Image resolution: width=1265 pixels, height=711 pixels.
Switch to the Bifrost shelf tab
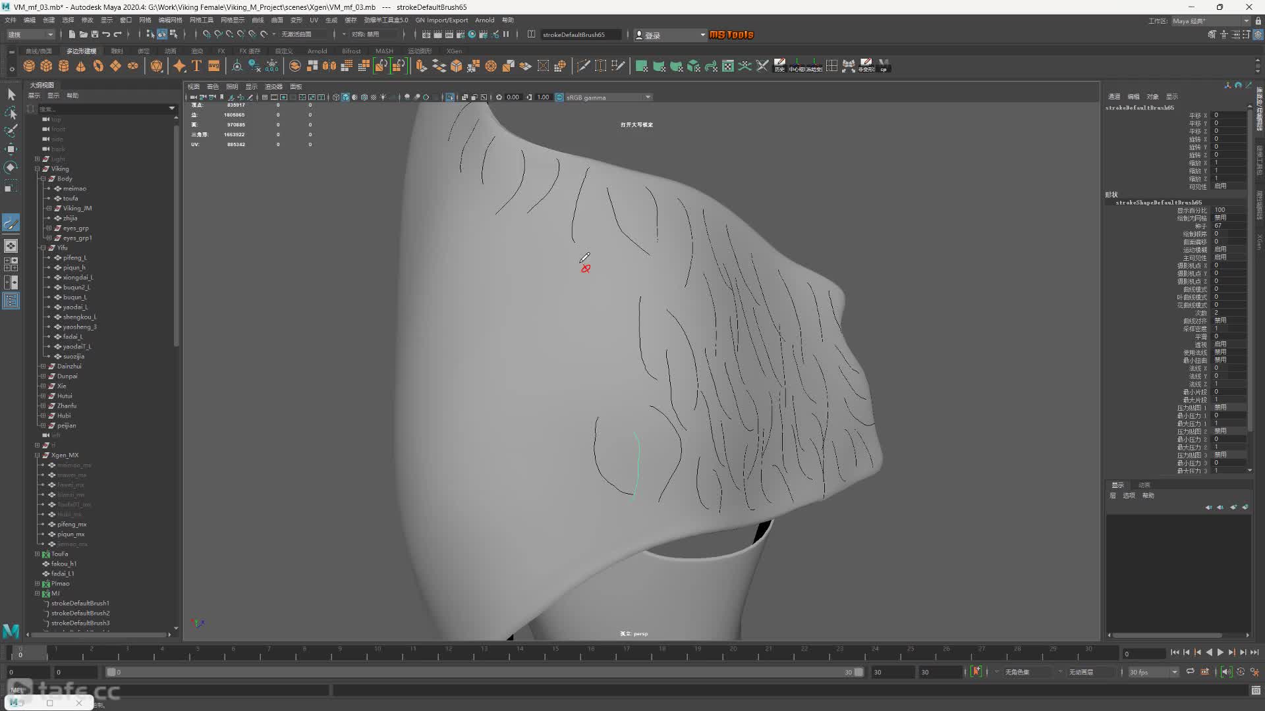351,51
